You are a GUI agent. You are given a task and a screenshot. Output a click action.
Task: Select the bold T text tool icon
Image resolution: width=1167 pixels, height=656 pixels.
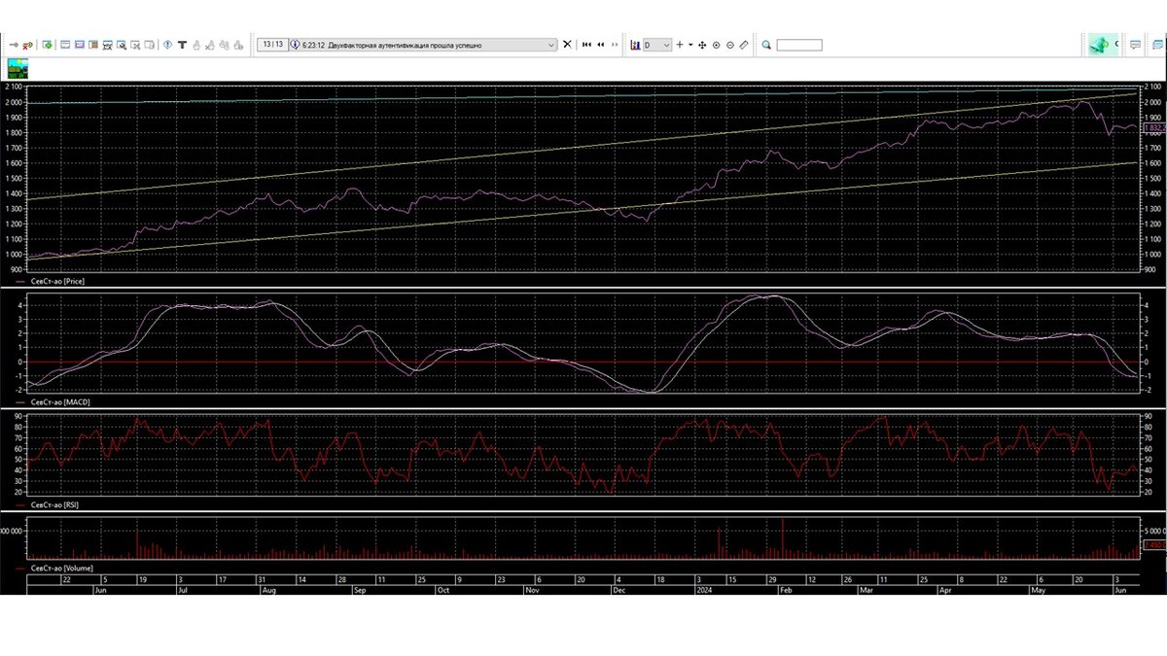pos(182,45)
